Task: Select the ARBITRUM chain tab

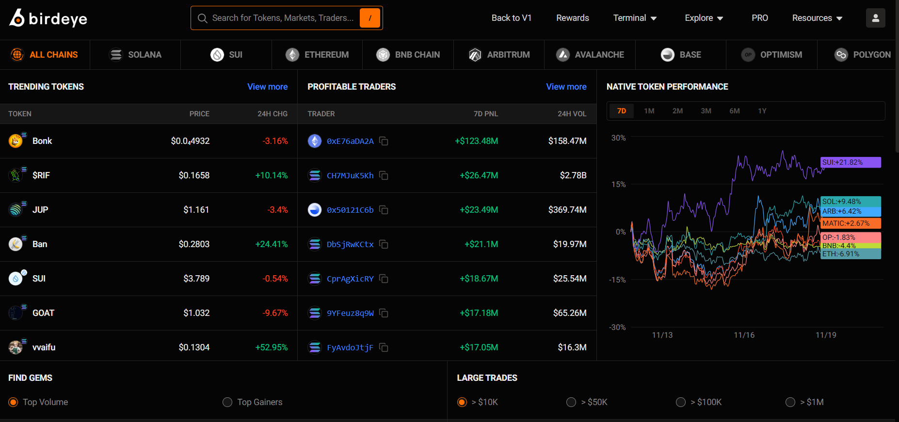Action: pos(499,55)
